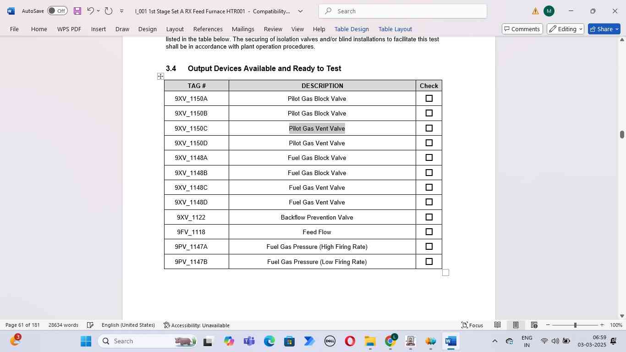Enable Focus mode
The height and width of the screenshot is (352, 626).
[x=472, y=325]
